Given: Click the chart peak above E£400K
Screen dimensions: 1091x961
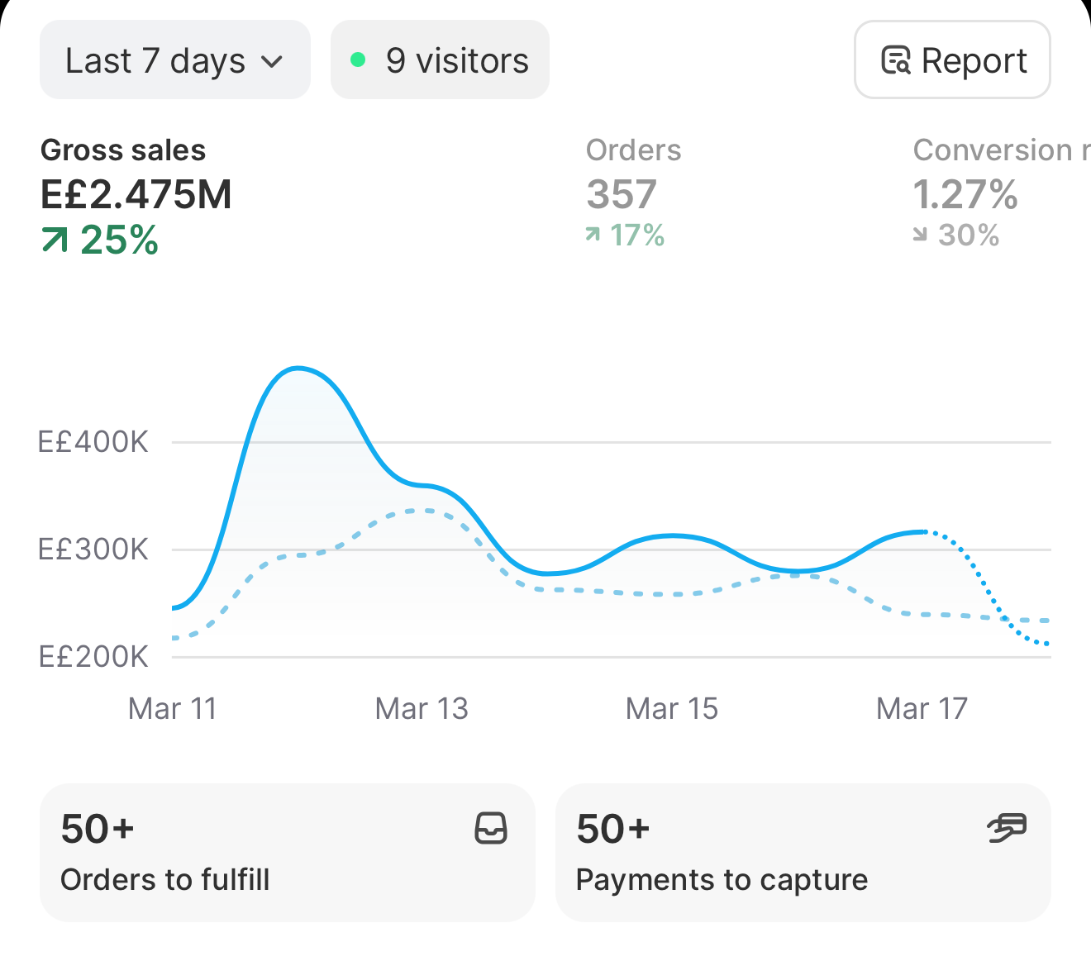Looking at the screenshot, I should (x=298, y=368).
